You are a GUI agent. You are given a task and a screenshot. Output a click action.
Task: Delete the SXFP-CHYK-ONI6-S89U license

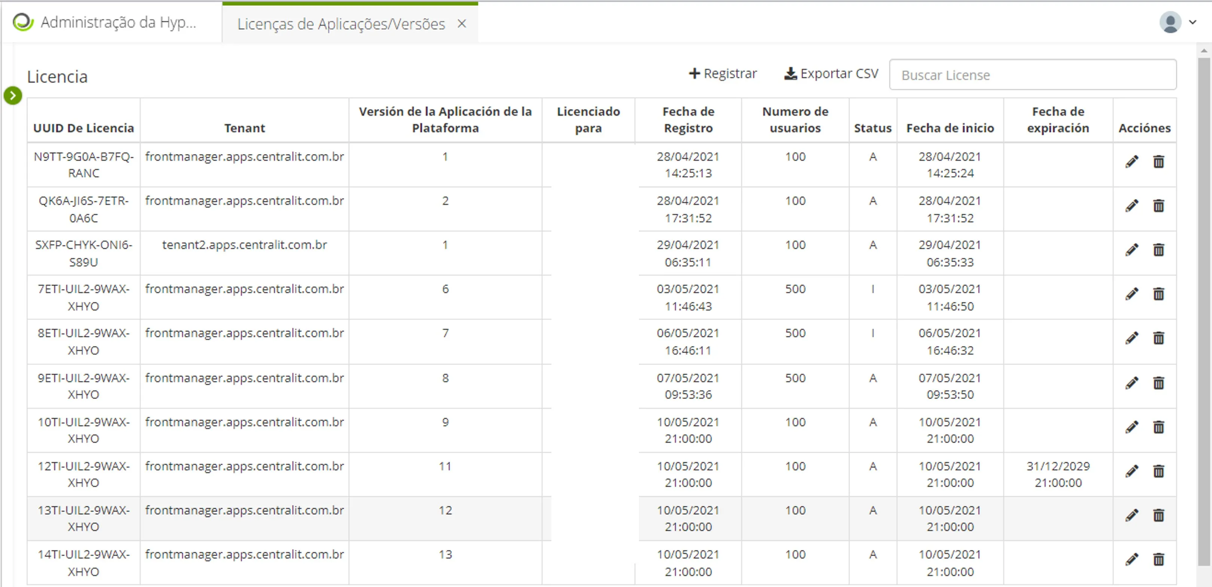[1159, 250]
